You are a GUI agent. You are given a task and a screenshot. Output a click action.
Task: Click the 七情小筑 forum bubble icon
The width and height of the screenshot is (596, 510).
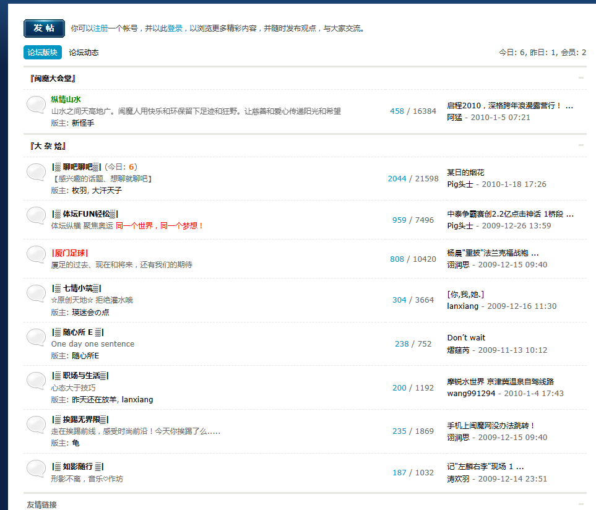point(36,294)
